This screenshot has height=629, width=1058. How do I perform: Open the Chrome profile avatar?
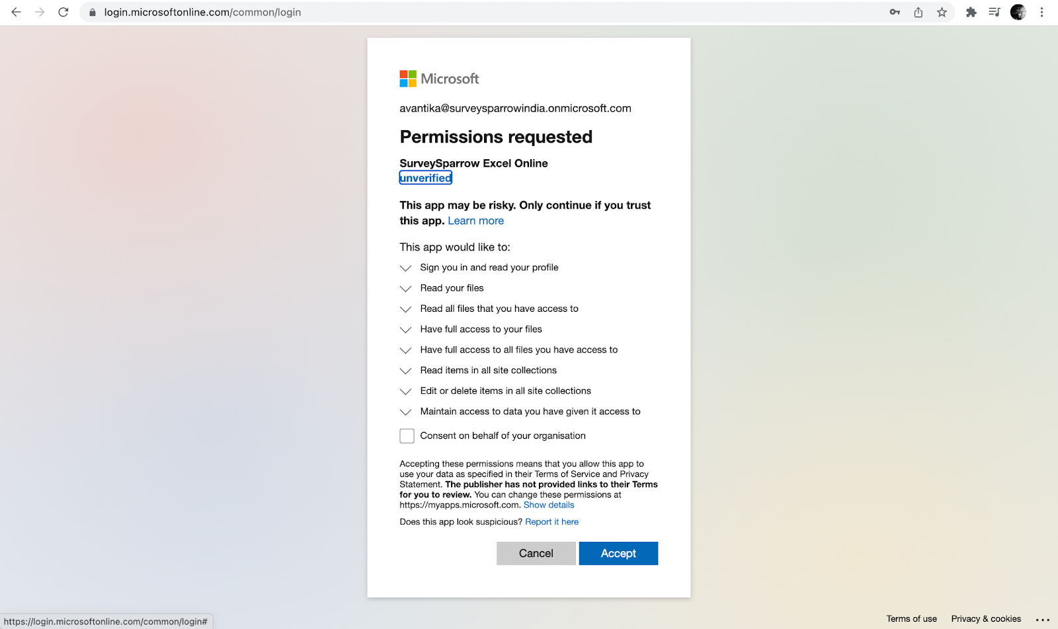(1018, 12)
